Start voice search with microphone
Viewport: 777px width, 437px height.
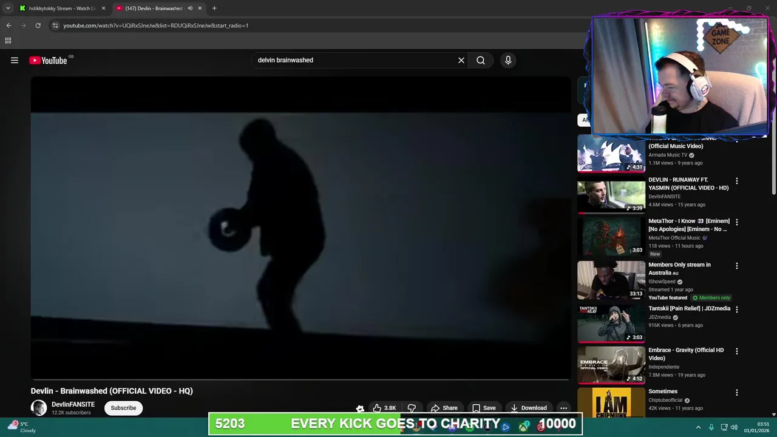(x=508, y=60)
